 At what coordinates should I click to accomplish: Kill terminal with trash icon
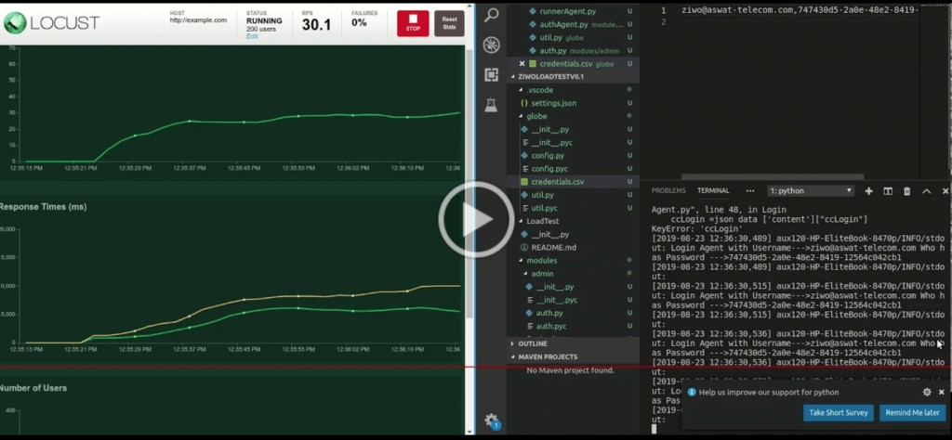coord(907,191)
